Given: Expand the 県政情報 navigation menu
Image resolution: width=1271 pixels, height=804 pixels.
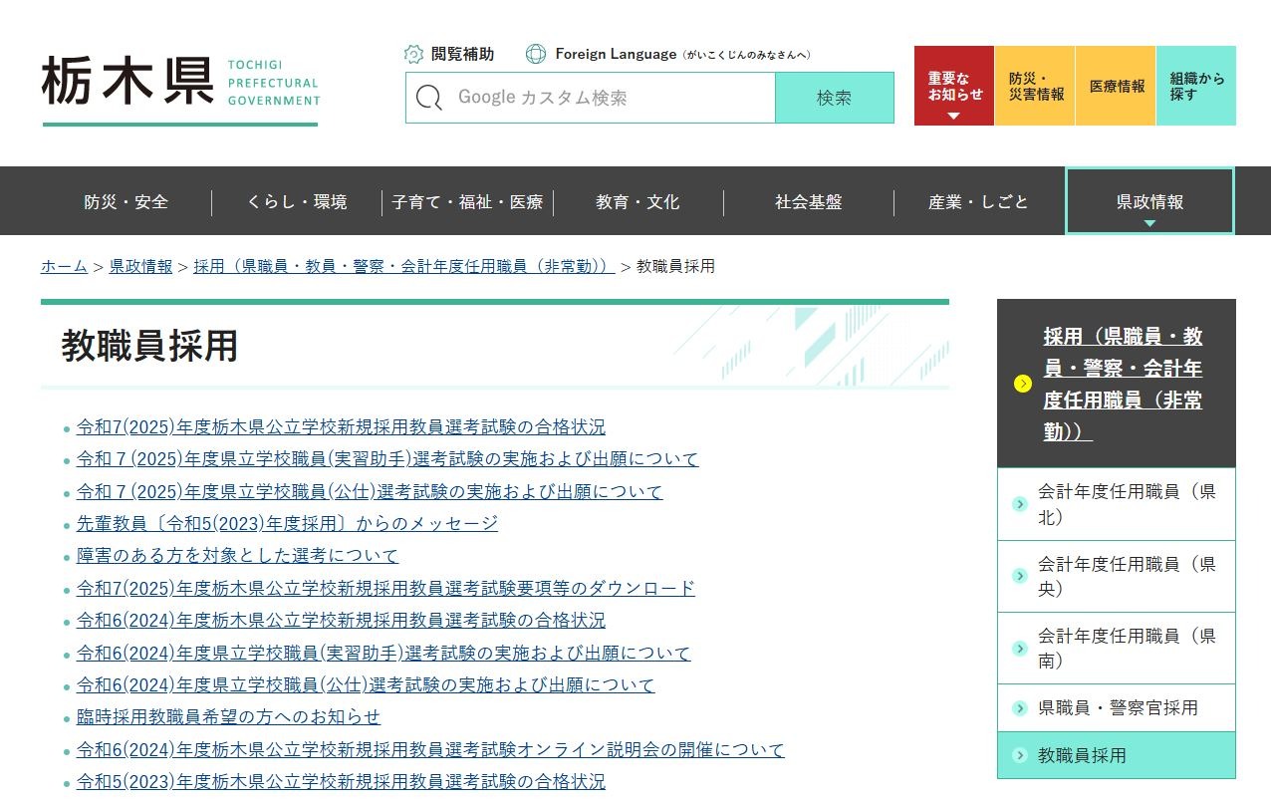Looking at the screenshot, I should pyautogui.click(x=1149, y=202).
